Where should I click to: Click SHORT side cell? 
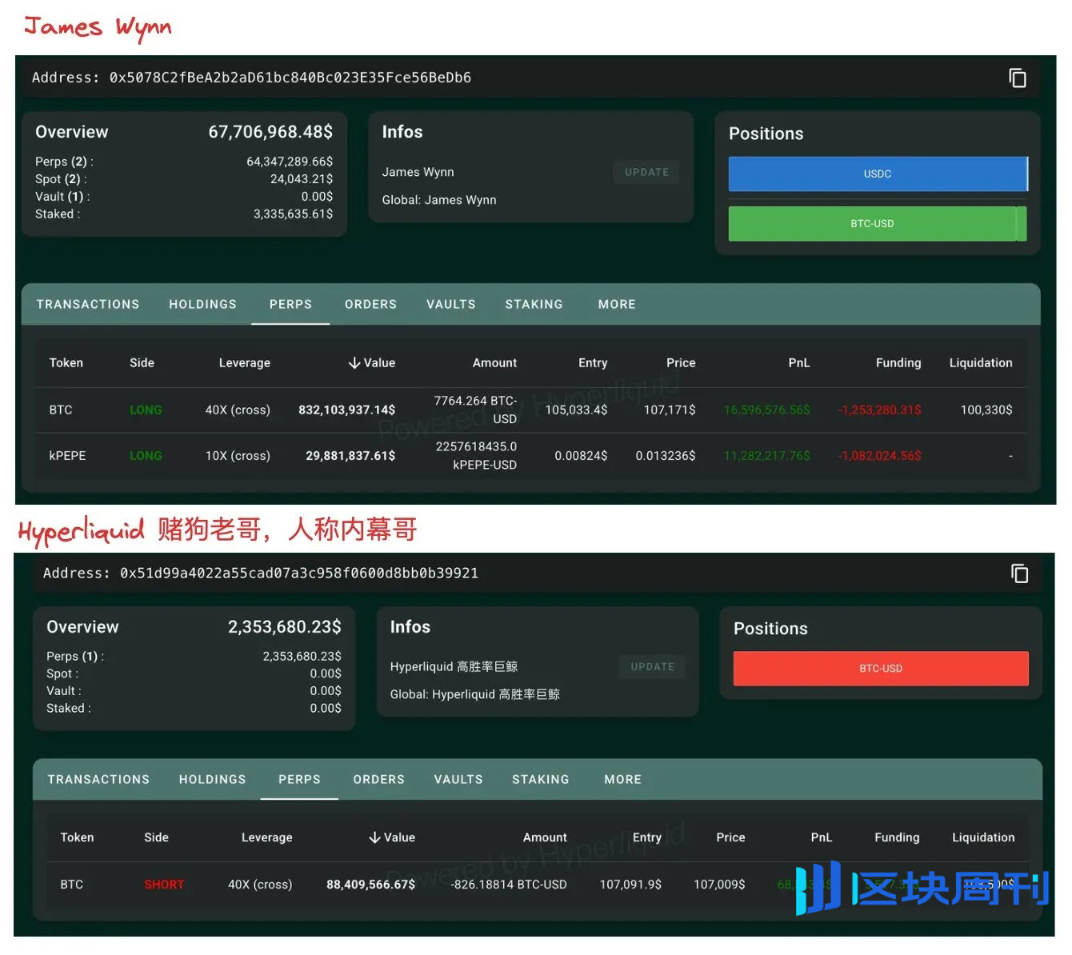tap(164, 885)
